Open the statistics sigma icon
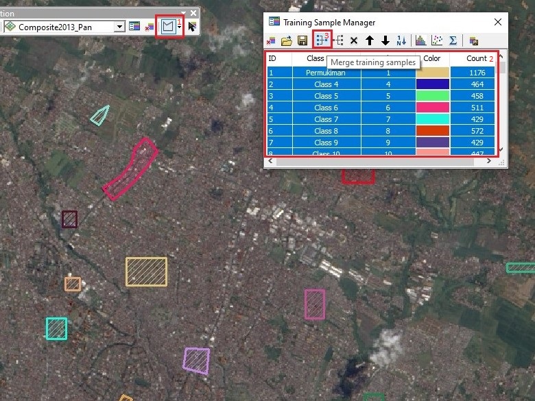535x401 pixels. [x=453, y=41]
